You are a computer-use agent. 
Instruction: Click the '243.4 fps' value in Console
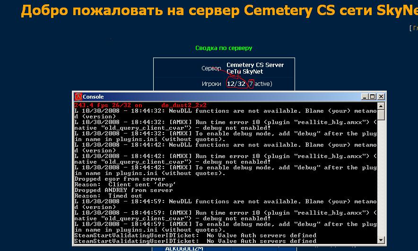click(x=91, y=105)
